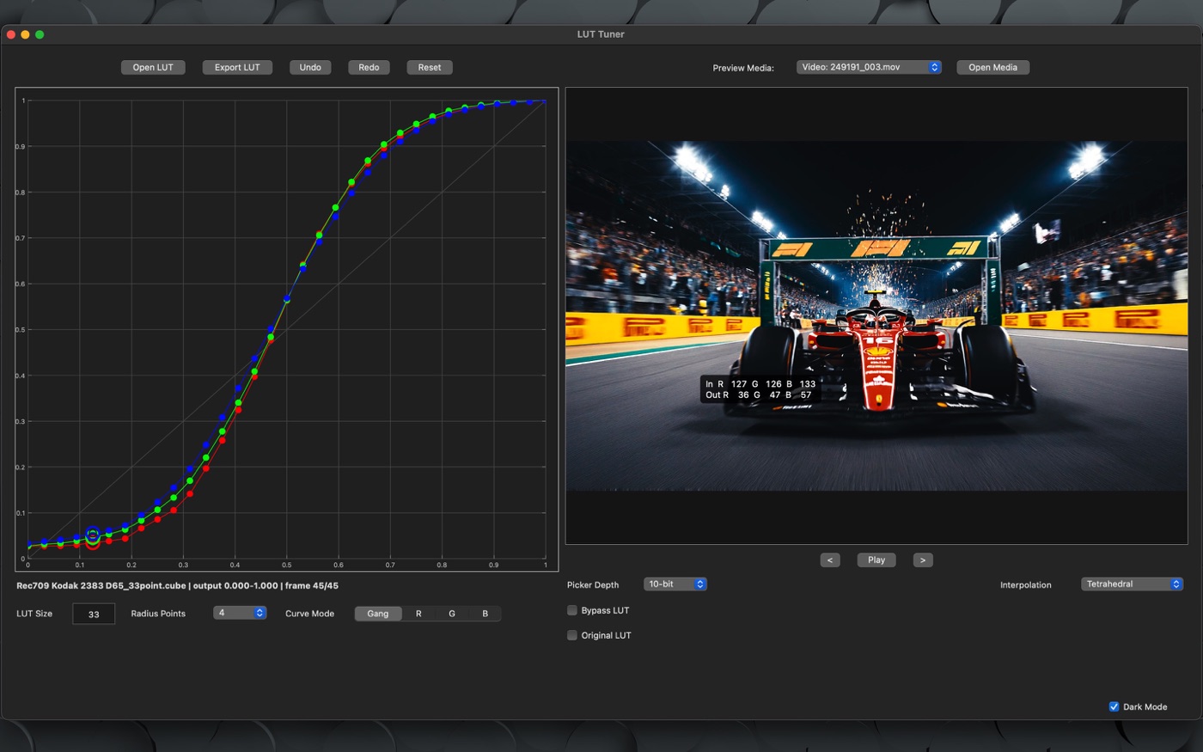Expand the Picker Depth 10-bit dropdown
This screenshot has height=752, width=1203.
[675, 584]
